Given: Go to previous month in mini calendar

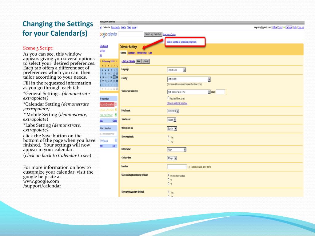Looking at the screenshot, I should coord(101,61).
